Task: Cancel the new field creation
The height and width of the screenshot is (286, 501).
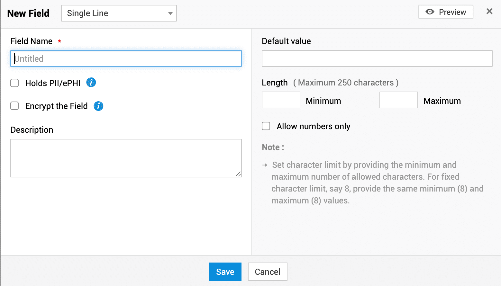Action: (267, 272)
